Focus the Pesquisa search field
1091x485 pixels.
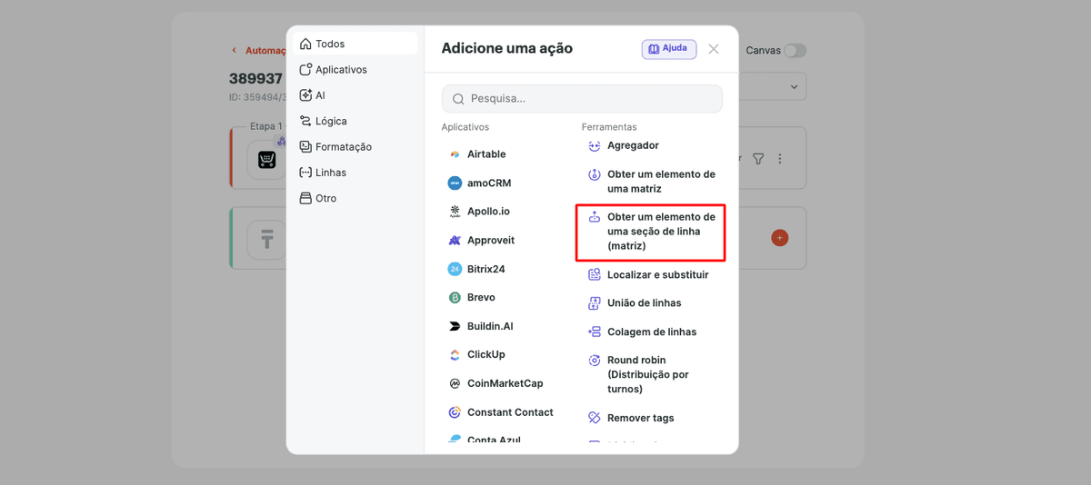pos(582,98)
